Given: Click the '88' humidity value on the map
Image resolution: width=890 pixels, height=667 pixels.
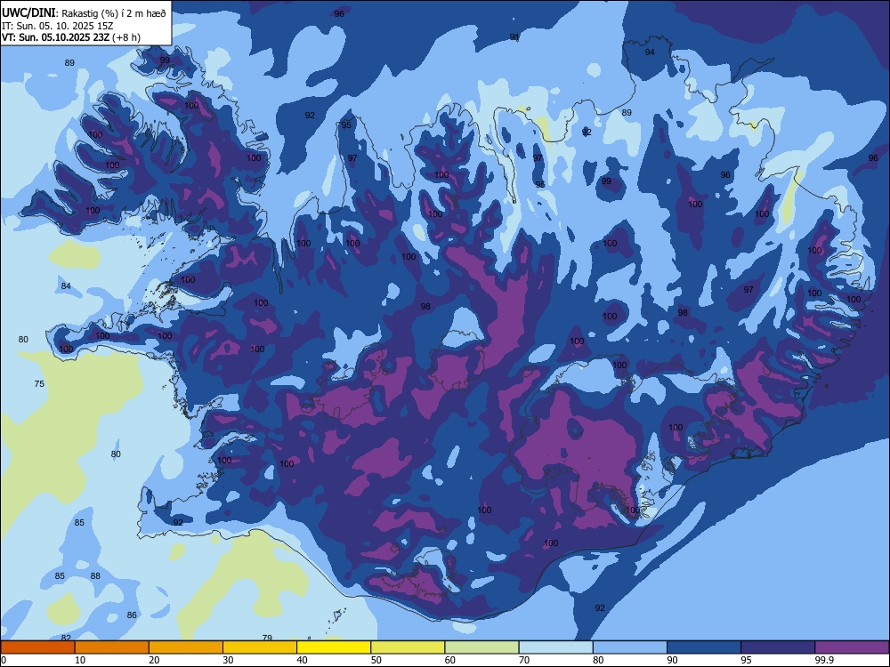Looking at the screenshot, I should 95,575.
